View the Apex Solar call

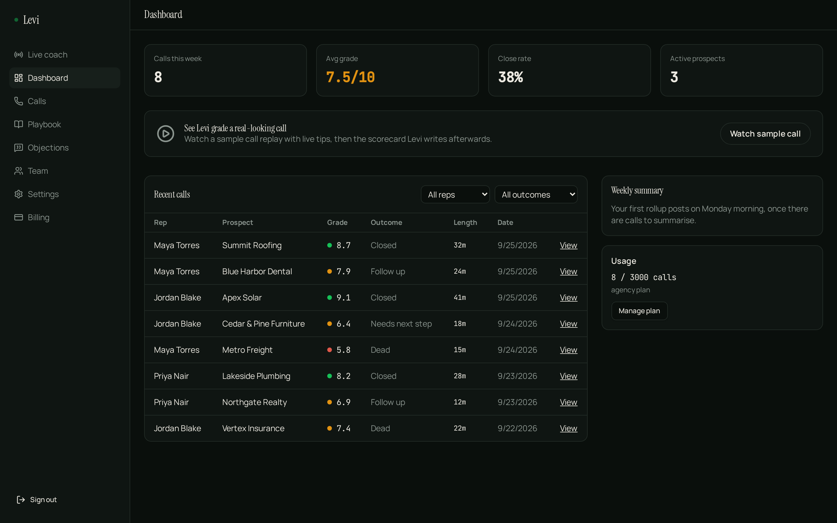(x=568, y=298)
